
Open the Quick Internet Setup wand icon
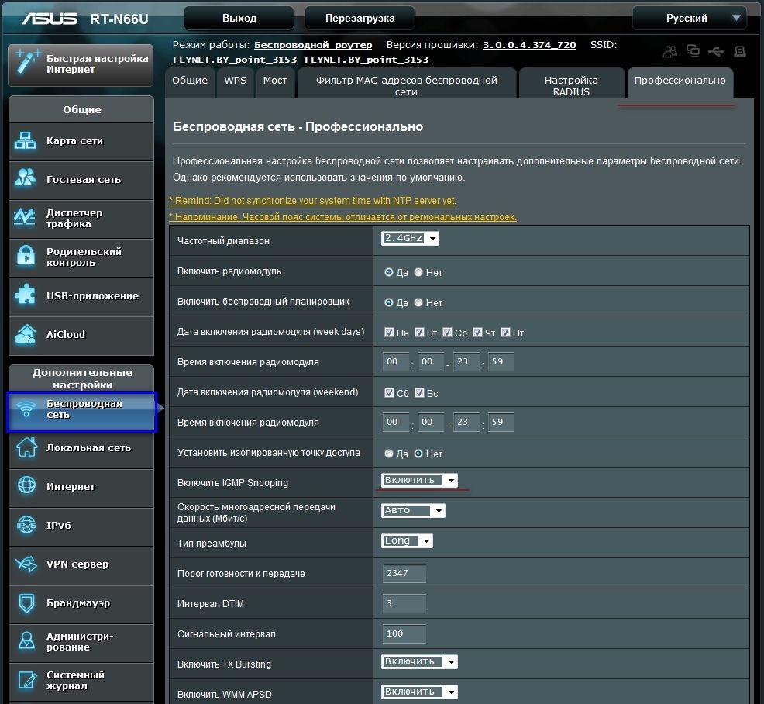point(27,62)
